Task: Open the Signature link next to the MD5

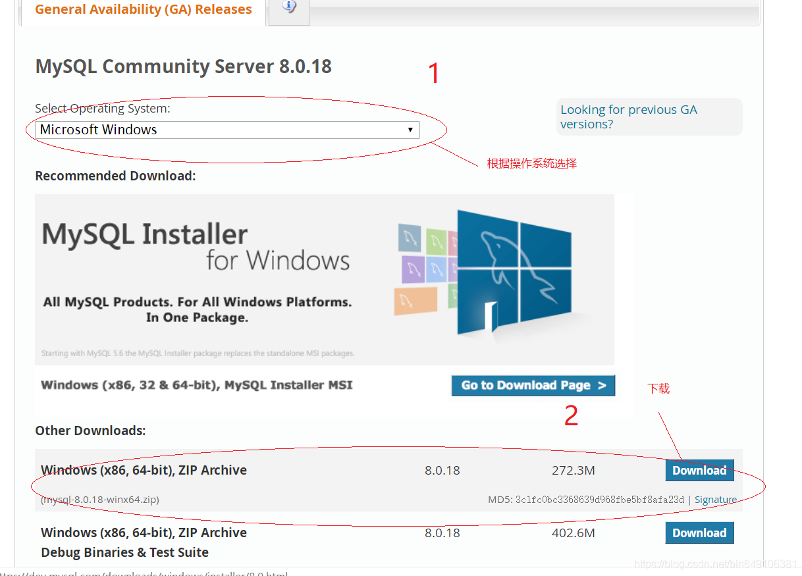Action: [716, 500]
